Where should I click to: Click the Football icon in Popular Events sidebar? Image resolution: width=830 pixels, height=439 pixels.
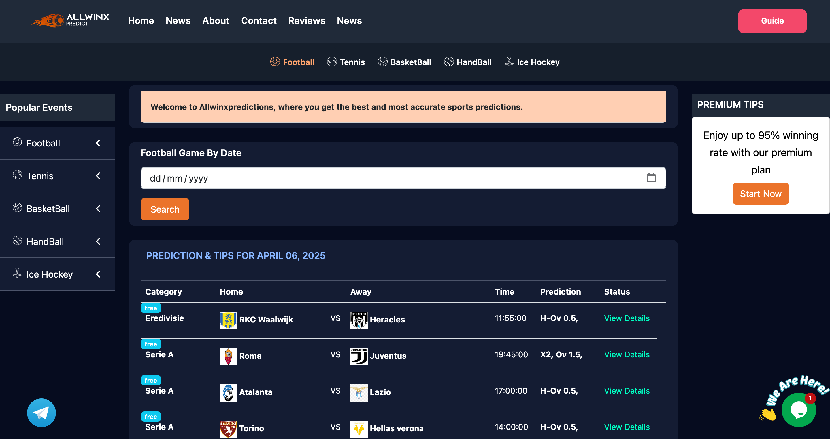[17, 142]
